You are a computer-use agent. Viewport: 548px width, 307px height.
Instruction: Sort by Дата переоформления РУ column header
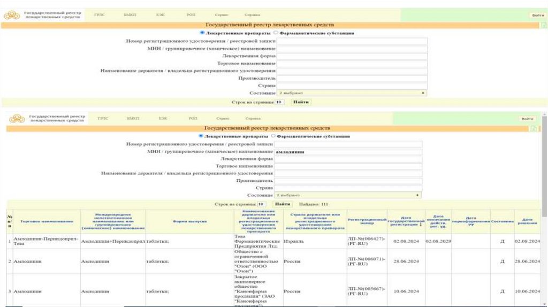pyautogui.click(x=471, y=221)
